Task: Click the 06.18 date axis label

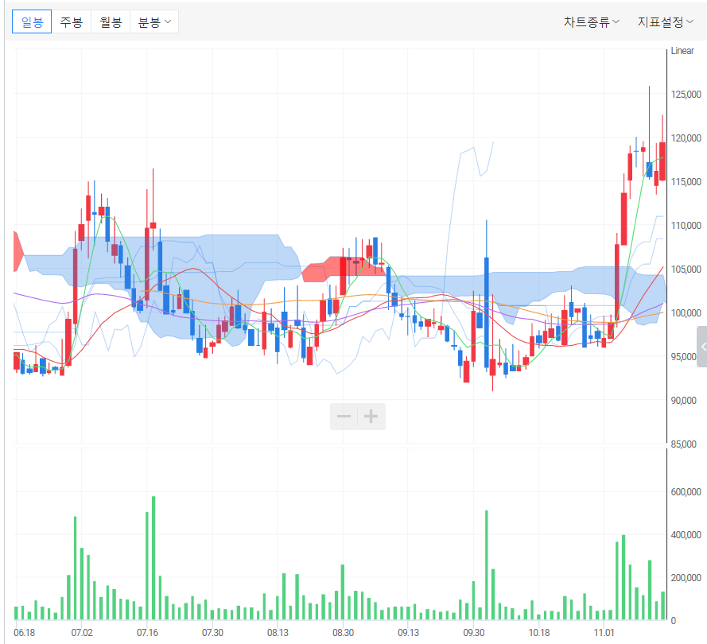Action: click(25, 632)
